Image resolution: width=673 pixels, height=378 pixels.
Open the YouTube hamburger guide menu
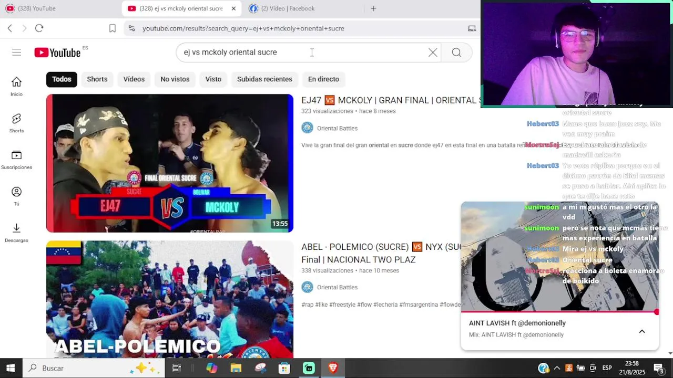coord(16,52)
